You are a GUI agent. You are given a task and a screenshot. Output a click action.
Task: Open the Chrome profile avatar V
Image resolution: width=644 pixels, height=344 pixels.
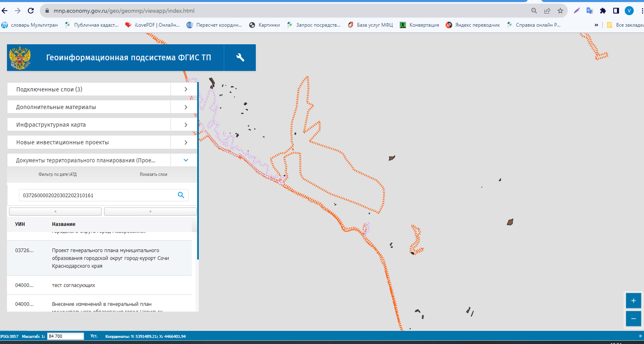click(x=629, y=11)
